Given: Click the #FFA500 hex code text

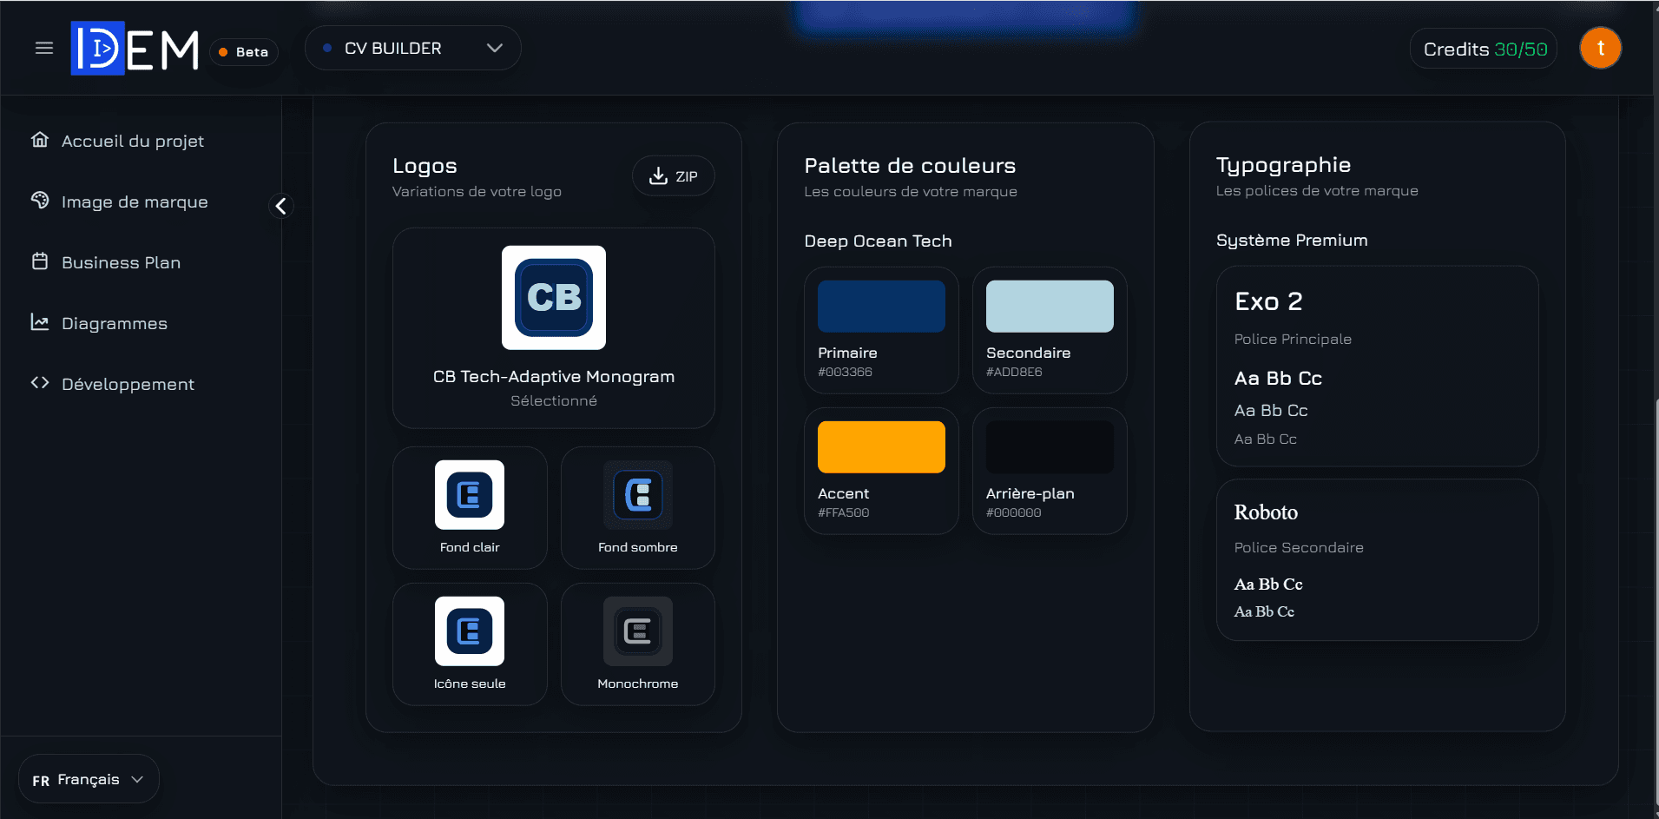Looking at the screenshot, I should coord(843,512).
